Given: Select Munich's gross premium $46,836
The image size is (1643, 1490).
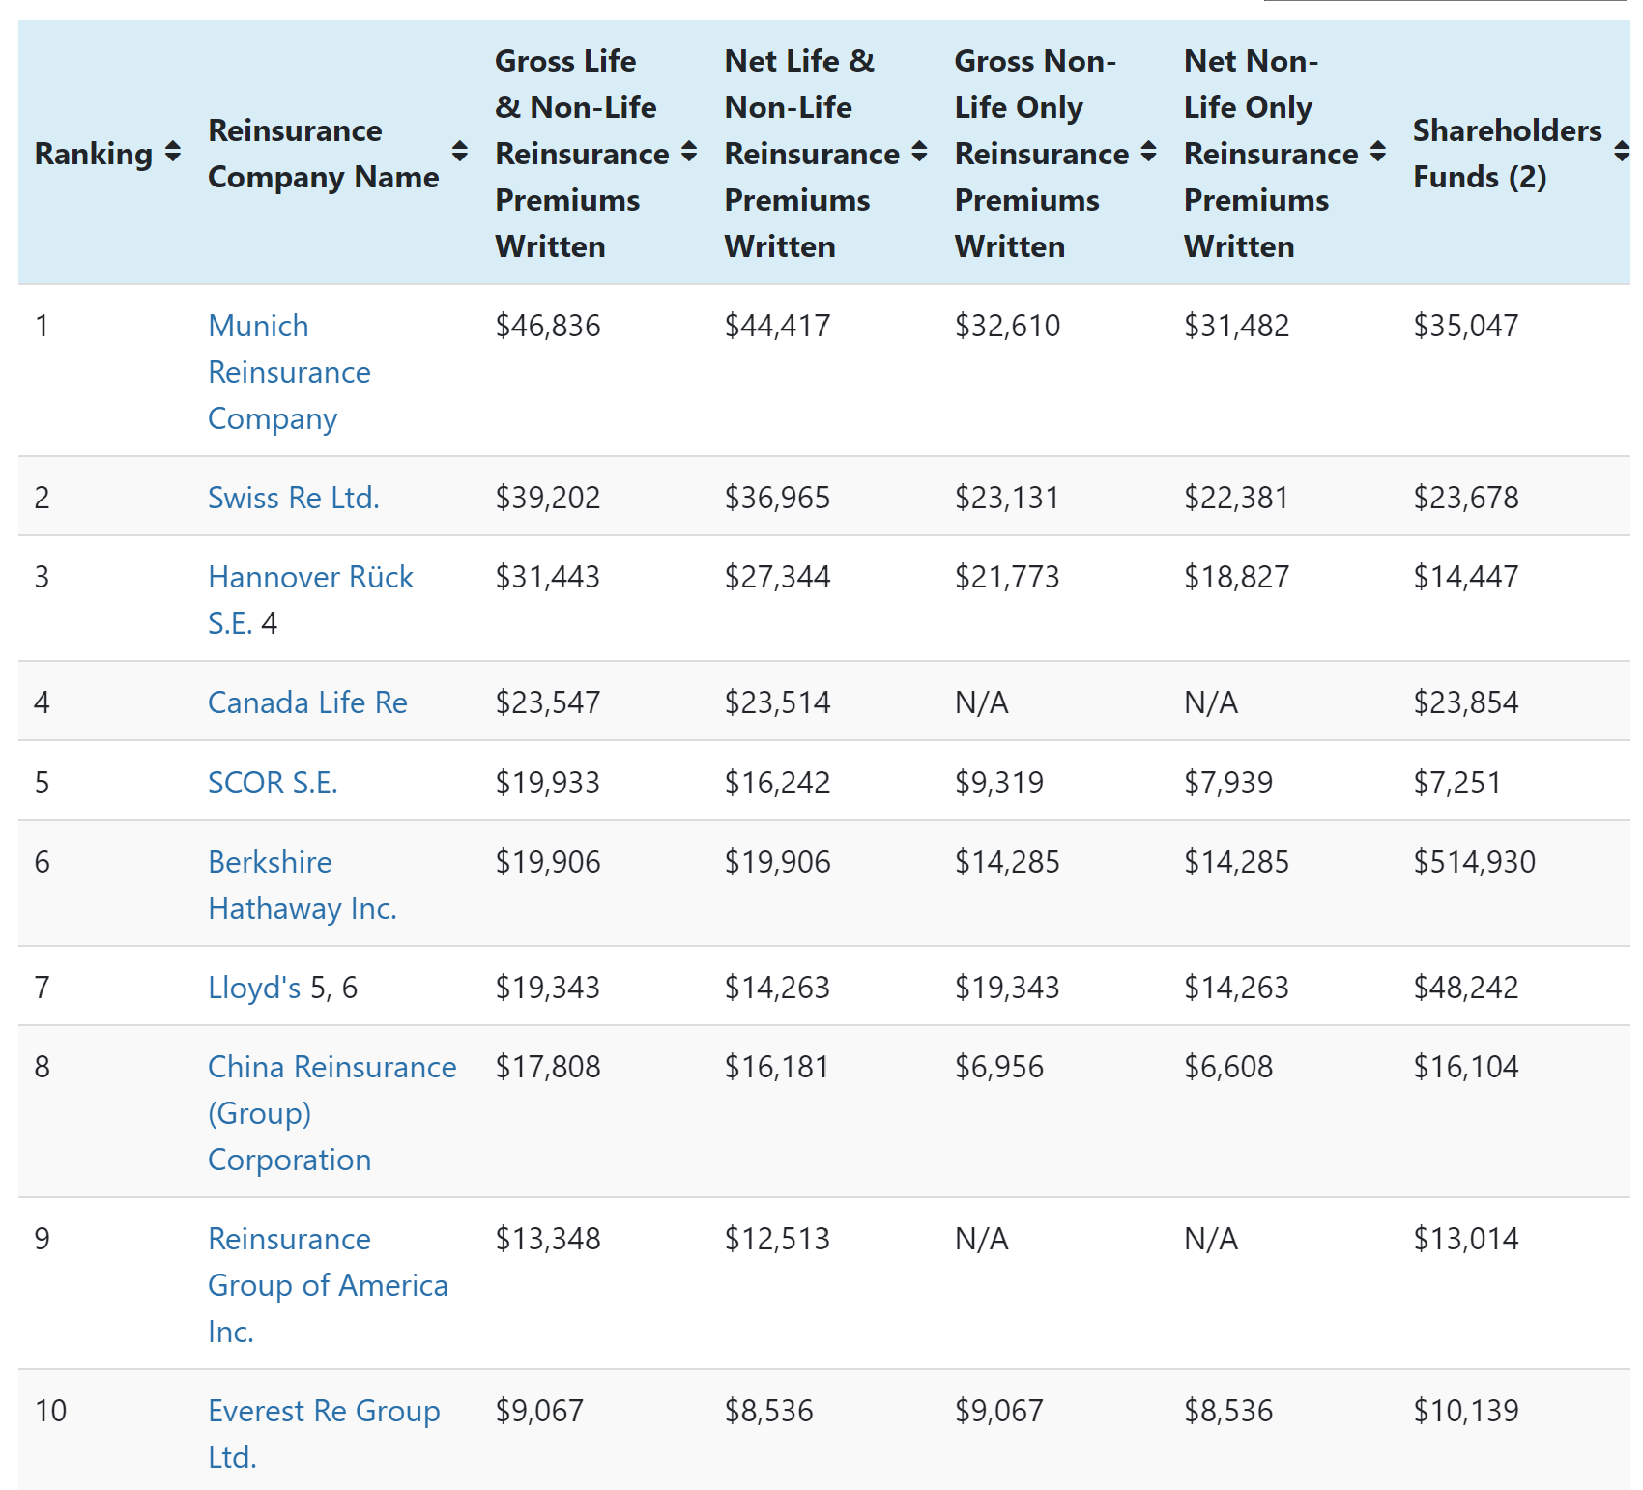Looking at the screenshot, I should [x=548, y=326].
